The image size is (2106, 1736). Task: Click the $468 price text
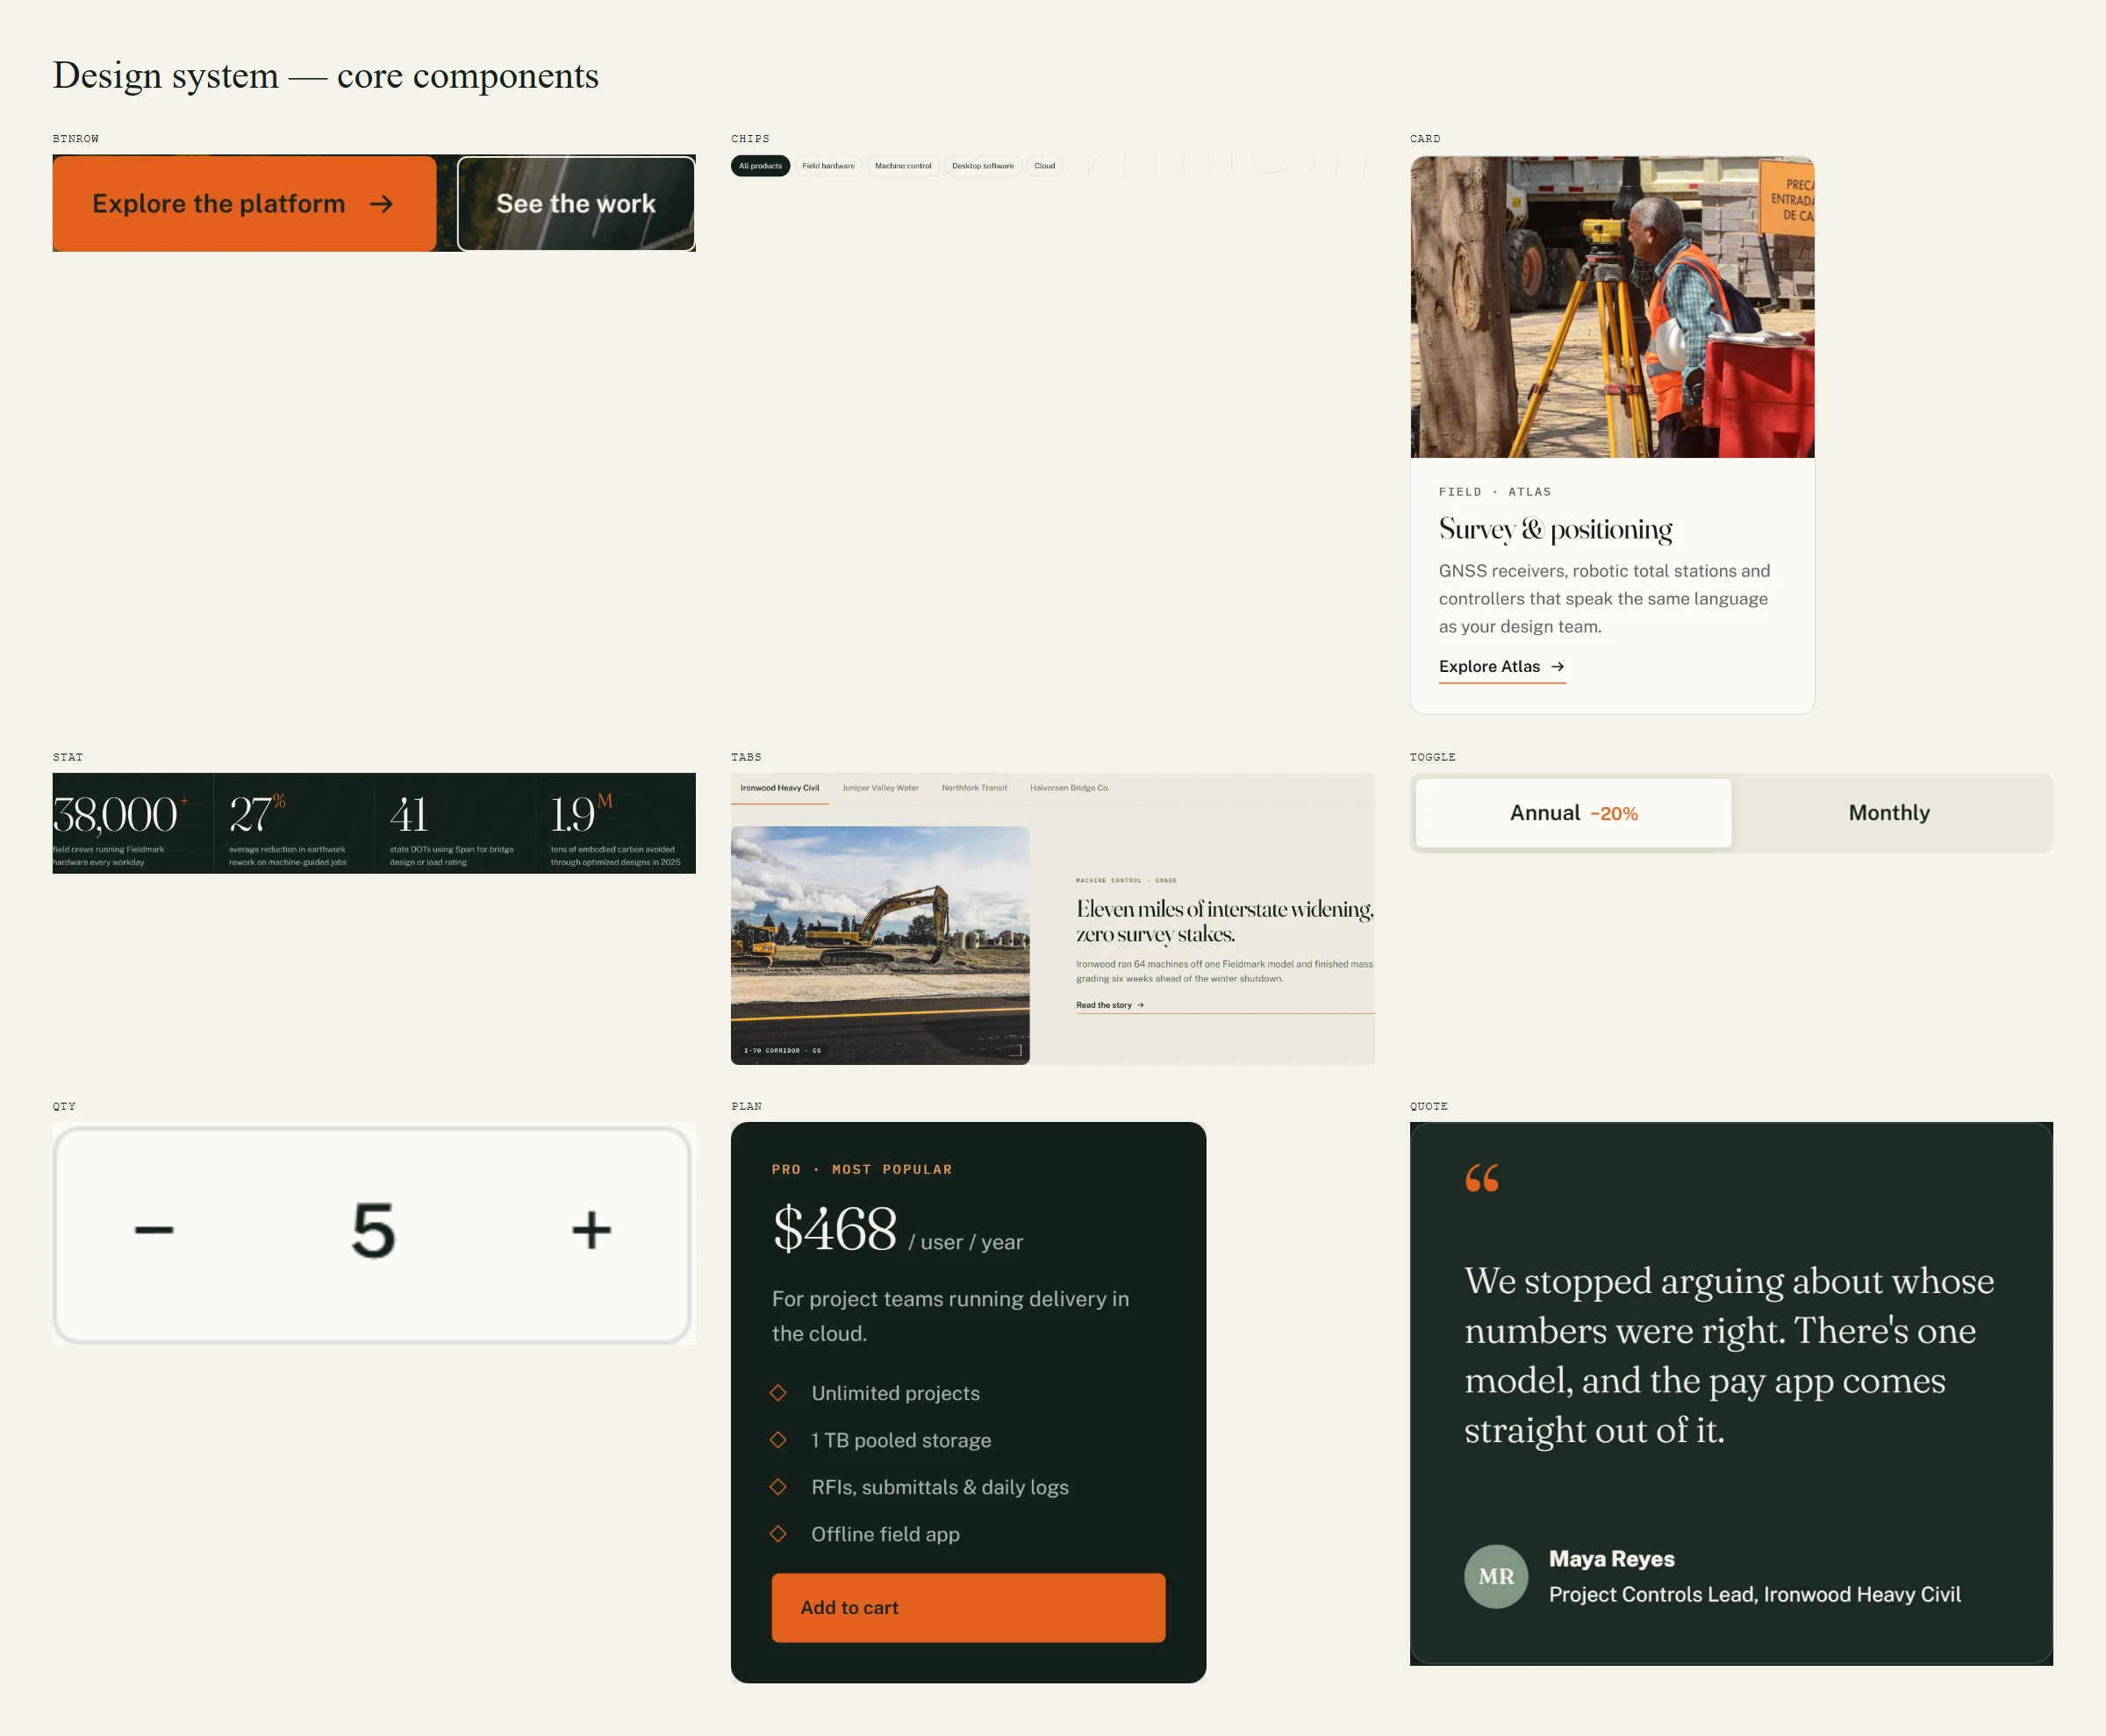[x=835, y=1229]
